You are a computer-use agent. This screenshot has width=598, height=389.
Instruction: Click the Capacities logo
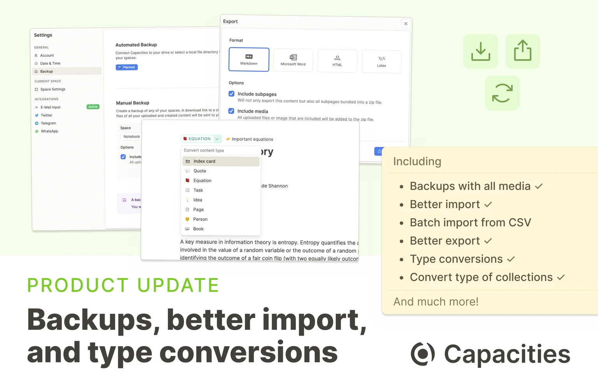(490, 354)
